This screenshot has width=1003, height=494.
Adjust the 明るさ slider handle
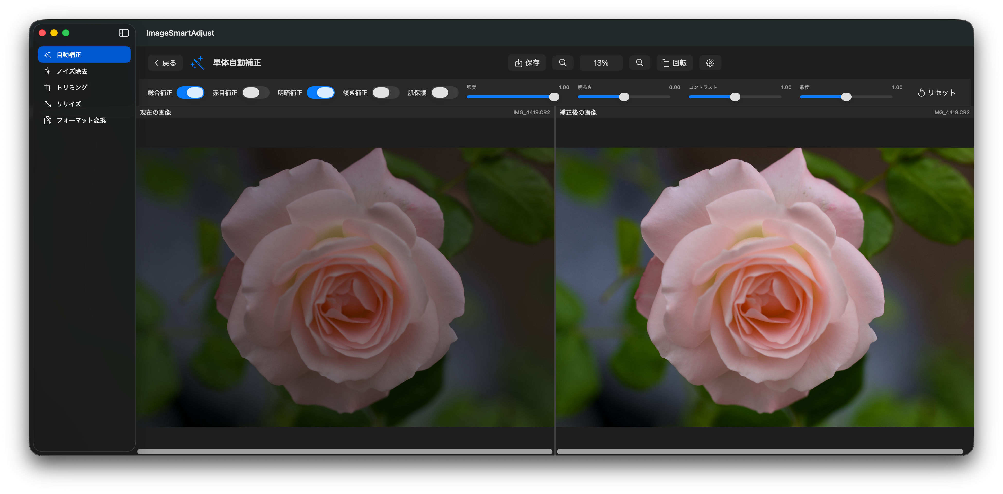(624, 97)
